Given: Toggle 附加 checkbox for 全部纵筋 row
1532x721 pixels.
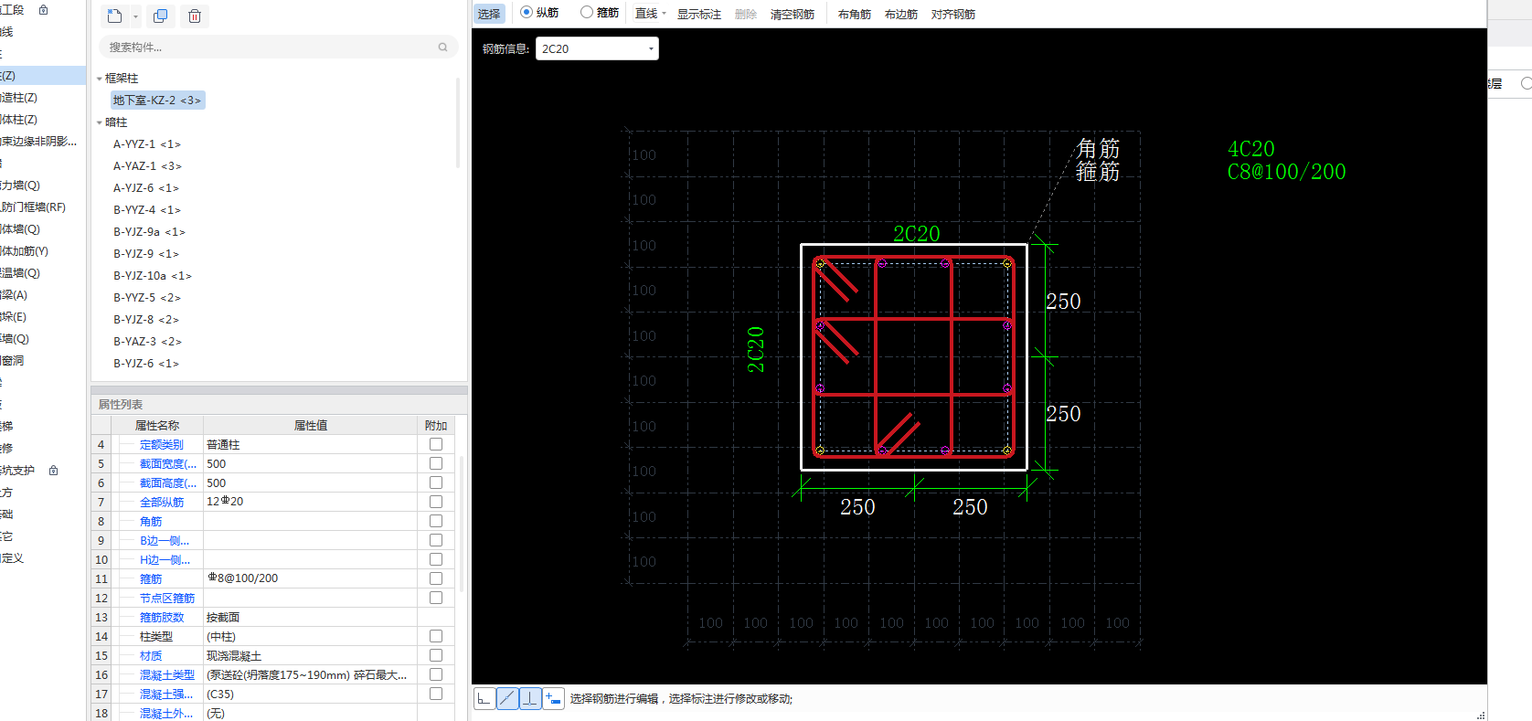Looking at the screenshot, I should (436, 502).
